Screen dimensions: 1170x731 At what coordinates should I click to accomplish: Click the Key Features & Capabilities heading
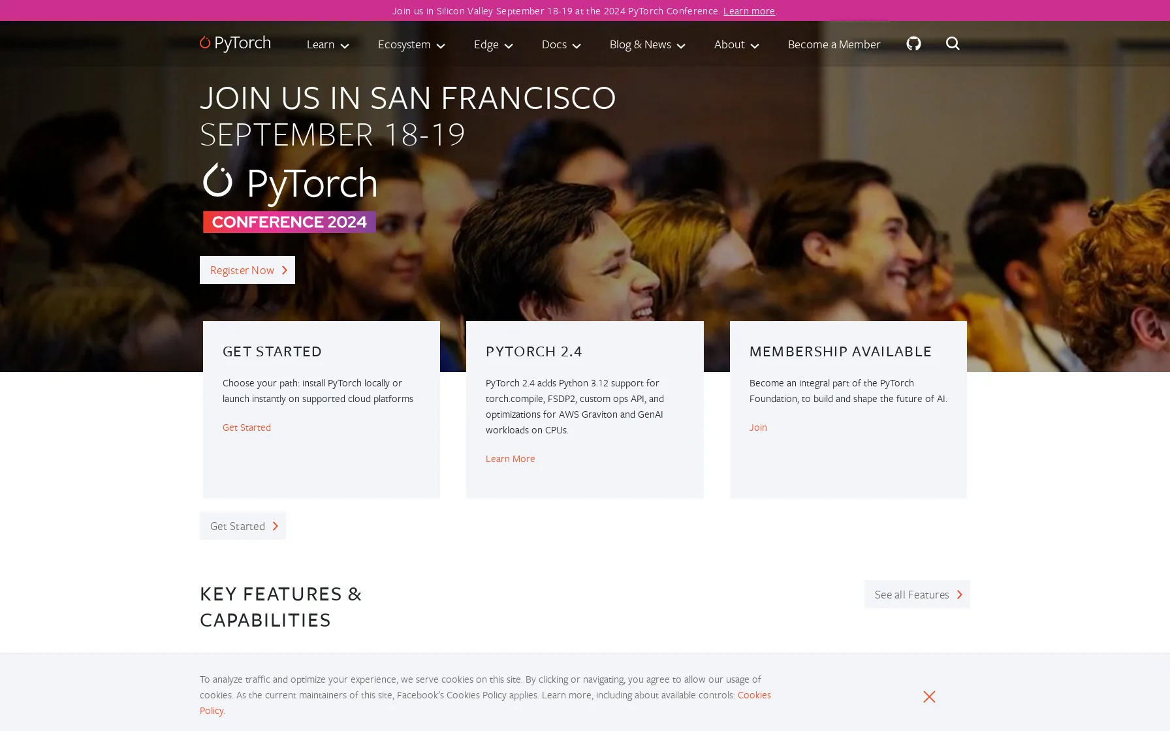[x=281, y=606]
